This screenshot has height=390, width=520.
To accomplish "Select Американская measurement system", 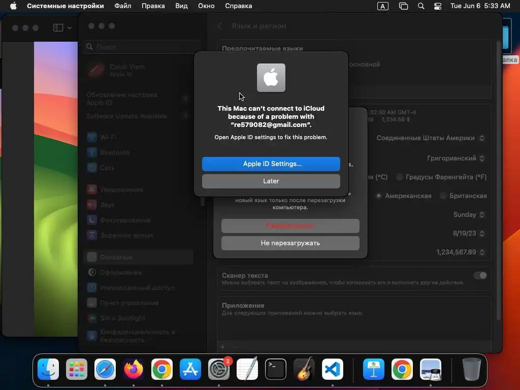I will [379, 196].
